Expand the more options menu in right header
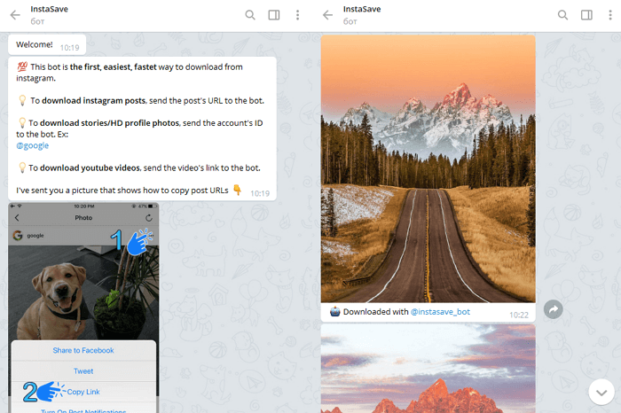Screen dimensions: 621x413 (x=609, y=15)
